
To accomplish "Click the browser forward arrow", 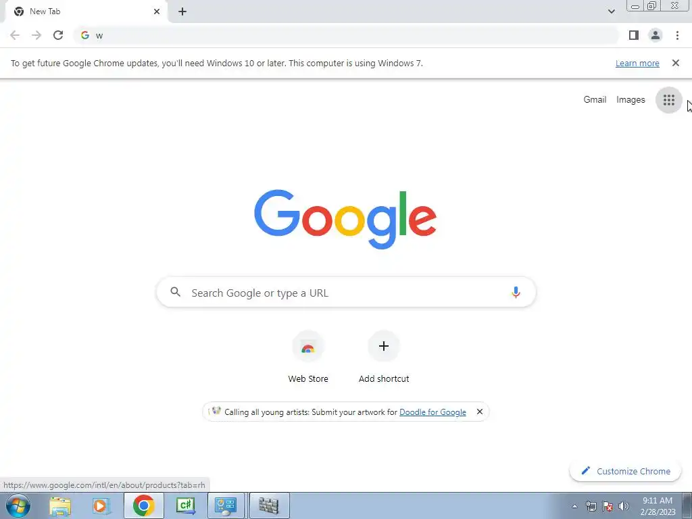I will click(36, 35).
